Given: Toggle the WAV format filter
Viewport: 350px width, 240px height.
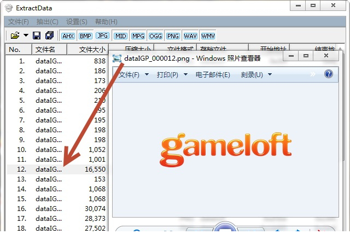Looking at the screenshot, I should click(190, 36).
